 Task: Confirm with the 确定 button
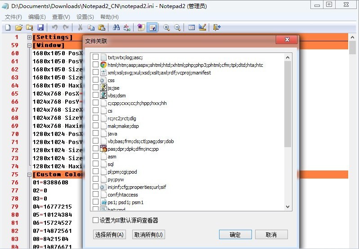coord(235,235)
